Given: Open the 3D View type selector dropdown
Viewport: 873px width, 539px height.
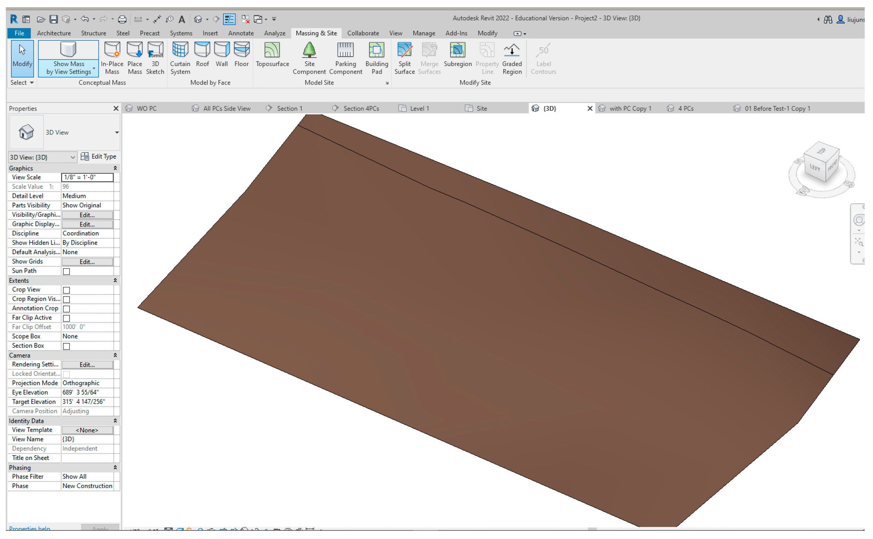Looking at the screenshot, I should coord(117,132).
